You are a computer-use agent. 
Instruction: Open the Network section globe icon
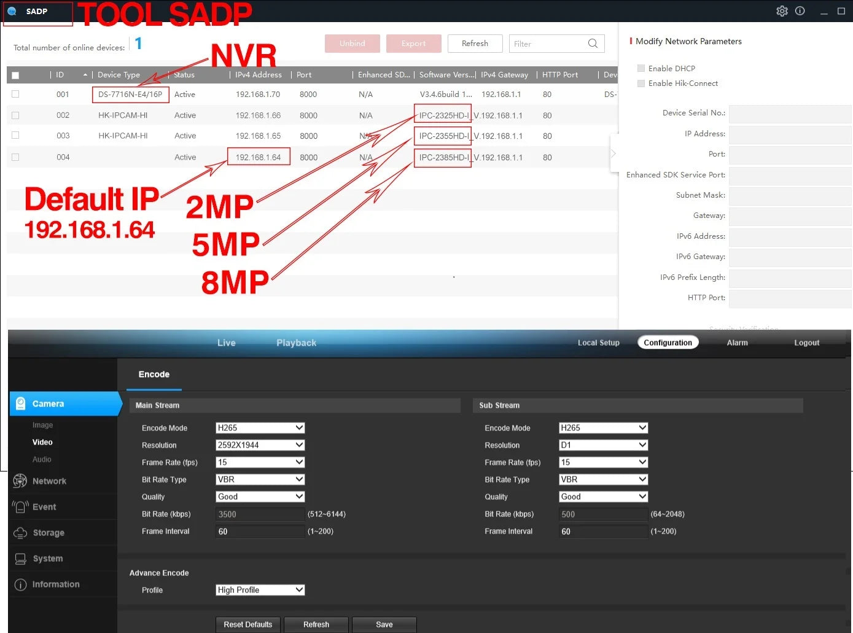click(20, 481)
